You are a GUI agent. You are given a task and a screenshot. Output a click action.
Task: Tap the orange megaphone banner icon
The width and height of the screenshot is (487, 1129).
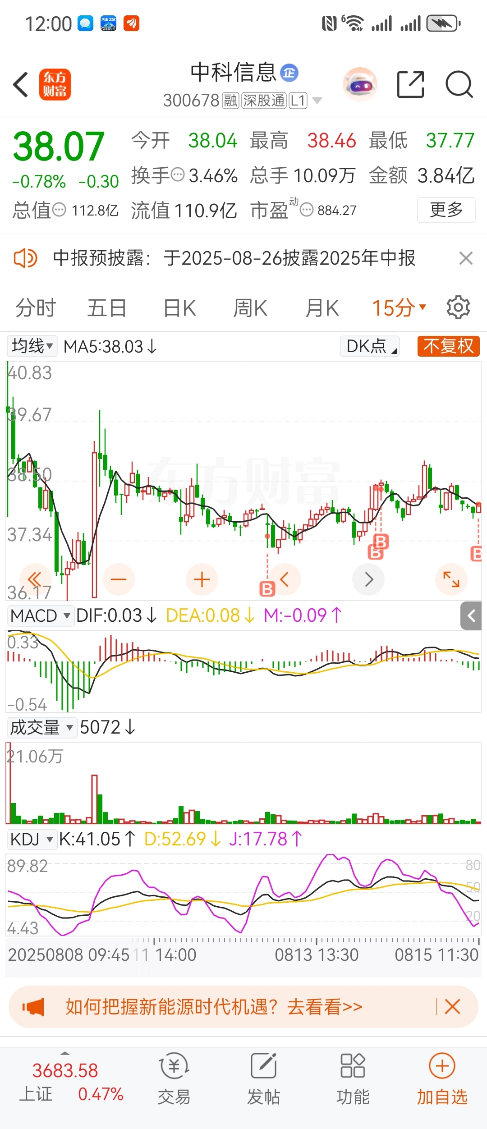[x=33, y=1007]
